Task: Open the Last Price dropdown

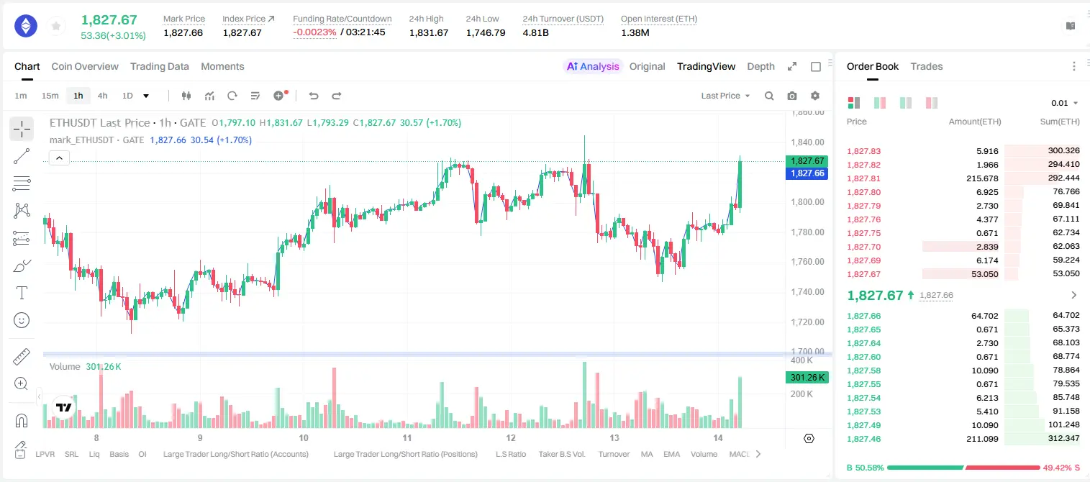Action: tap(725, 96)
